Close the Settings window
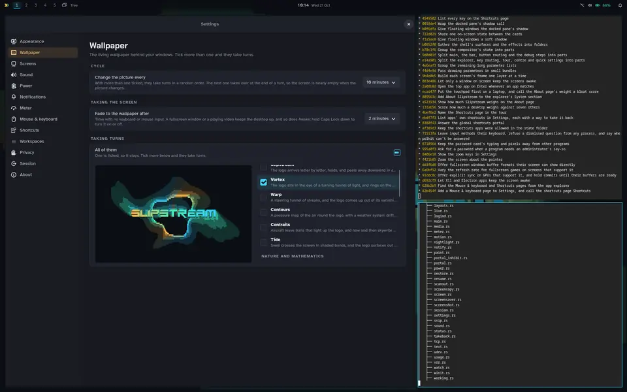The width and height of the screenshot is (627, 392). point(408,24)
